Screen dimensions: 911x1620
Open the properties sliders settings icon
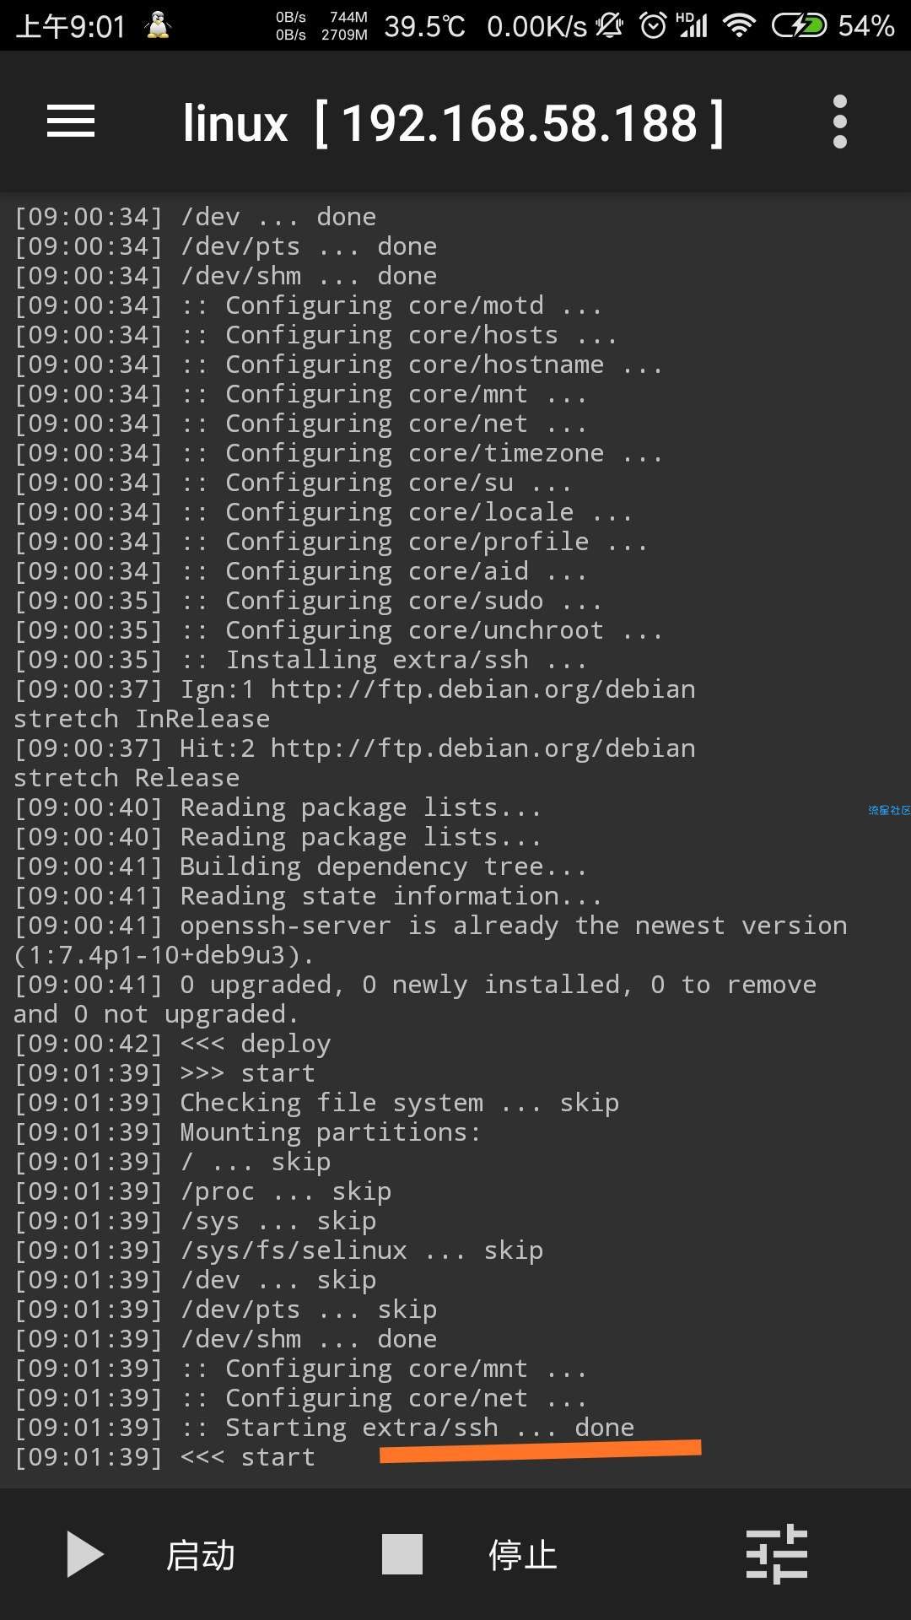pyautogui.click(x=777, y=1554)
